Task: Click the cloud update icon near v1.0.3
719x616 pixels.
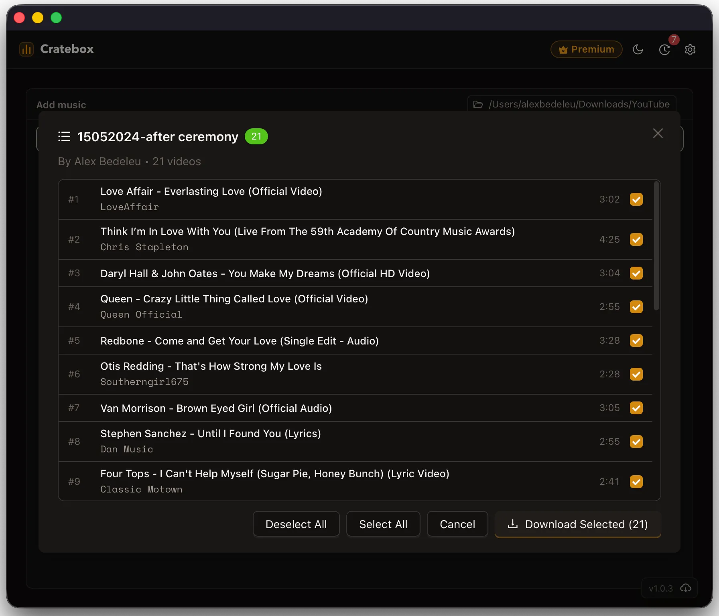Action: (x=686, y=588)
